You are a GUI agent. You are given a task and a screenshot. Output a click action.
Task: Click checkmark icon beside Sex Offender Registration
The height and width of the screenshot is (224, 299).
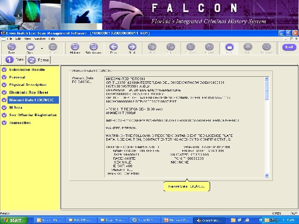pyautogui.click(x=4, y=115)
